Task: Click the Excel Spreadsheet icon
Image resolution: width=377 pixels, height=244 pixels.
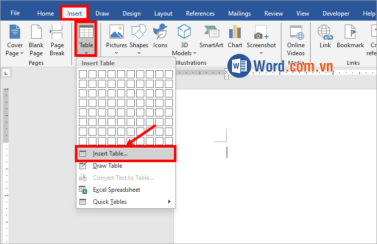Action: 83,190
